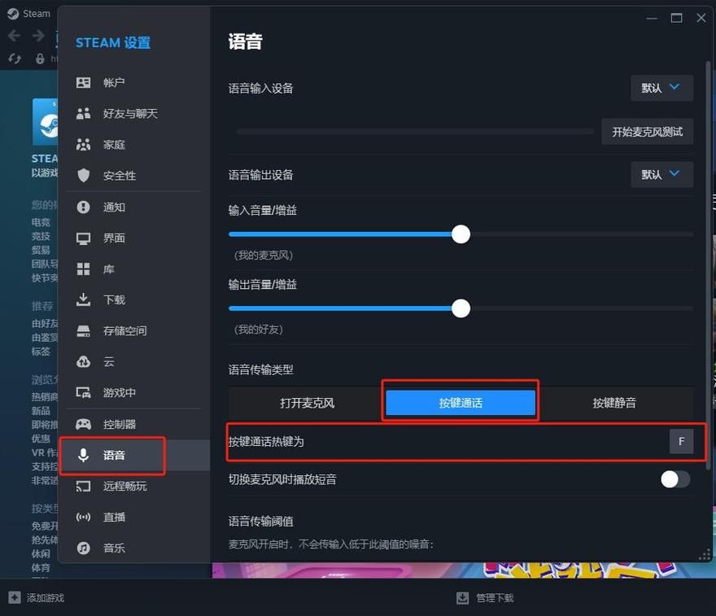Switch to 音乐 settings
This screenshot has height=616, width=716.
coord(133,548)
